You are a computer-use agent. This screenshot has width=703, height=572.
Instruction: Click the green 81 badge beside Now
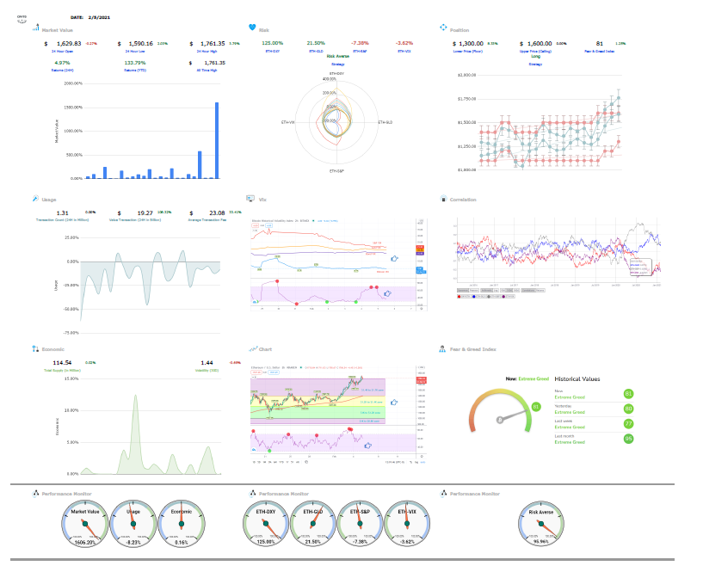click(x=629, y=394)
